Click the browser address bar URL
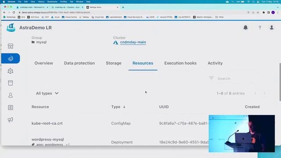This screenshot has height=158, width=281. click(x=56, y=12)
